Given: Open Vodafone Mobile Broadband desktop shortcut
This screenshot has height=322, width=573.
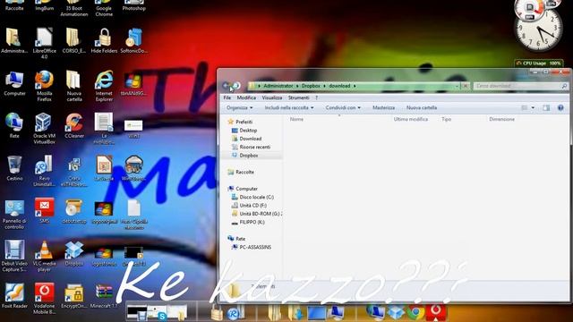Looking at the screenshot, I should [44, 298].
